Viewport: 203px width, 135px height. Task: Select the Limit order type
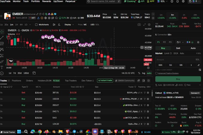[167, 53]
